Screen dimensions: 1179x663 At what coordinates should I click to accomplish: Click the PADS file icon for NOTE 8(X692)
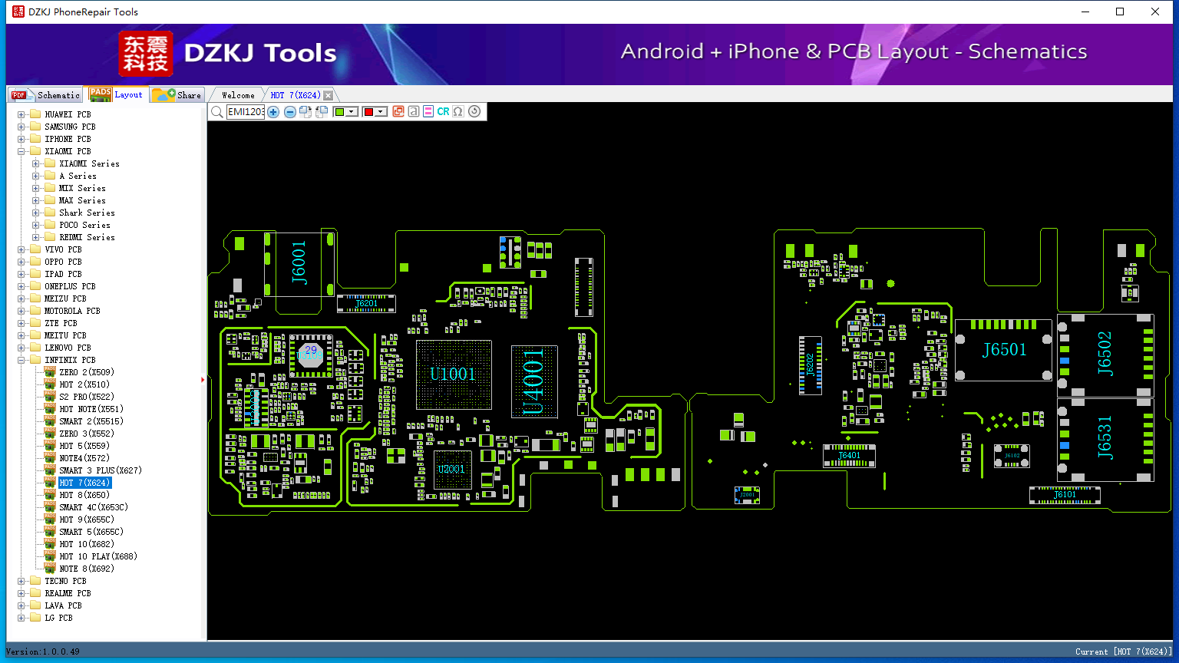coord(50,569)
